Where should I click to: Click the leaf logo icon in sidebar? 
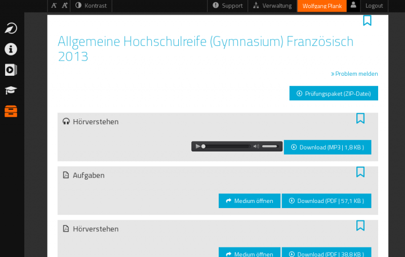[x=11, y=28]
